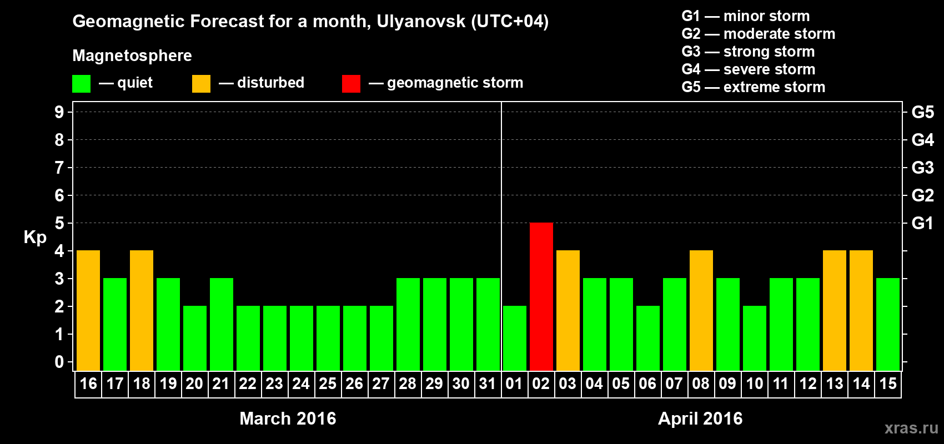
Task: Select the green bar for April 15
Action: [x=888, y=324]
